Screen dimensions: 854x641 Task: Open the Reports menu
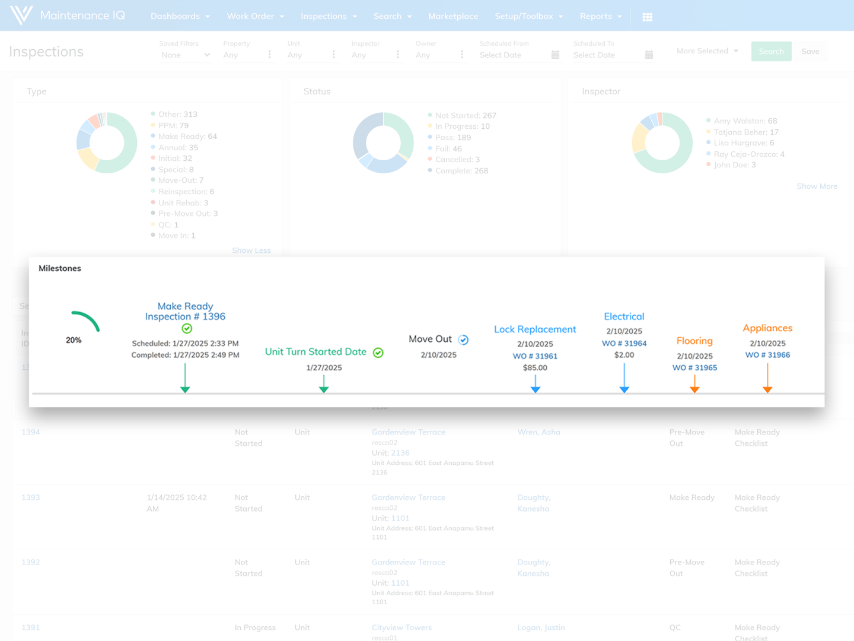600,16
